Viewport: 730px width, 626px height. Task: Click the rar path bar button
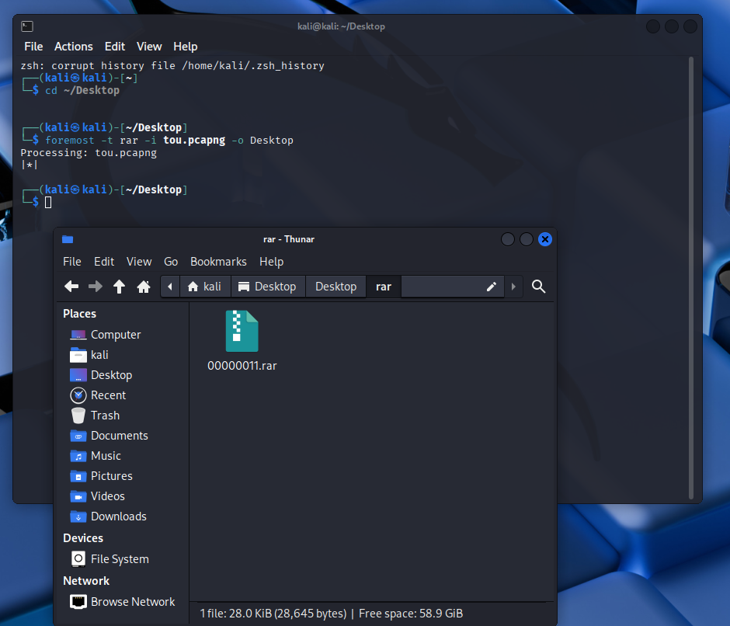coord(383,287)
